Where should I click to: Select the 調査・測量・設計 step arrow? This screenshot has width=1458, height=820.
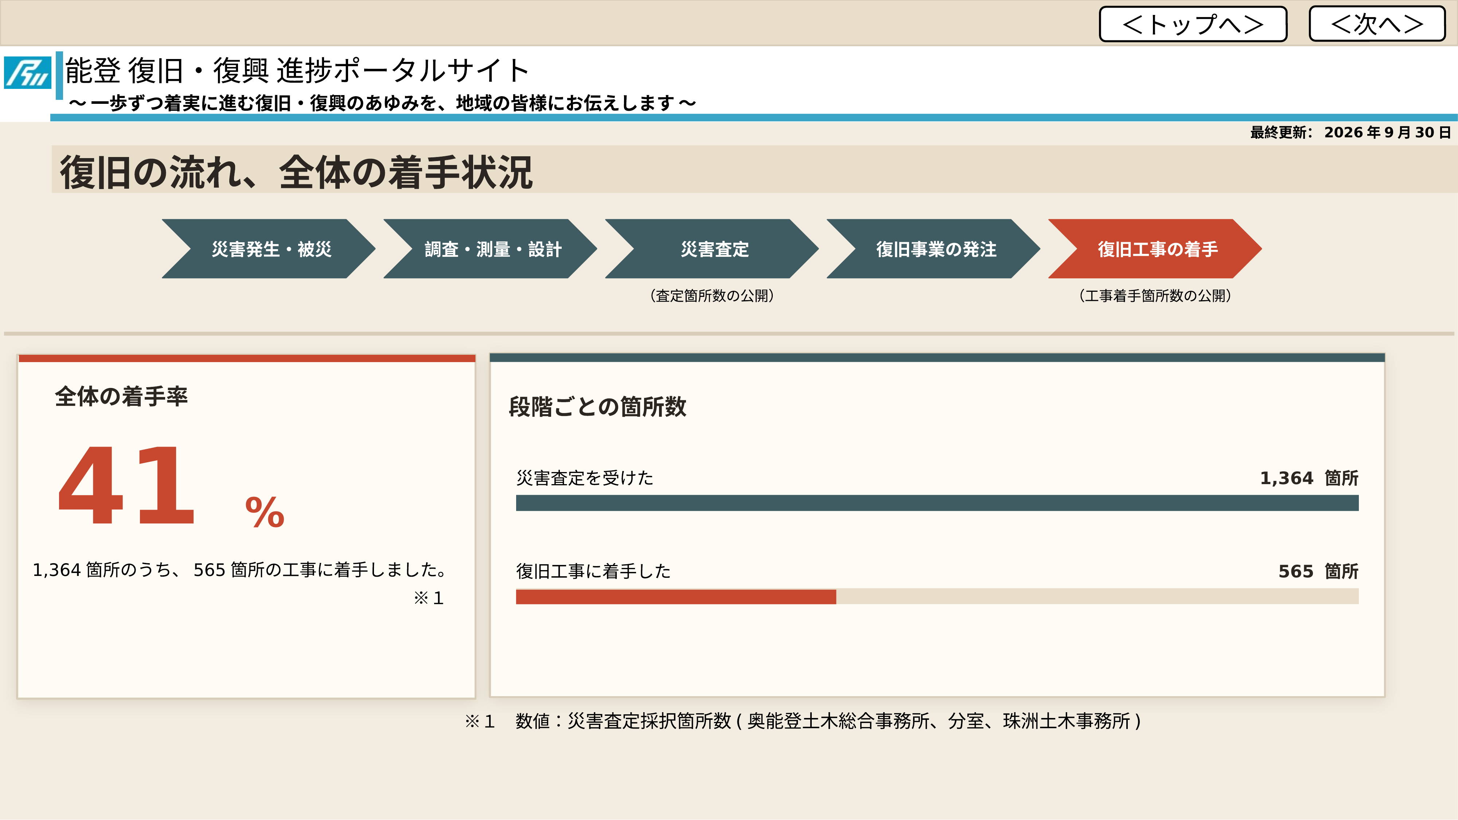click(x=490, y=249)
